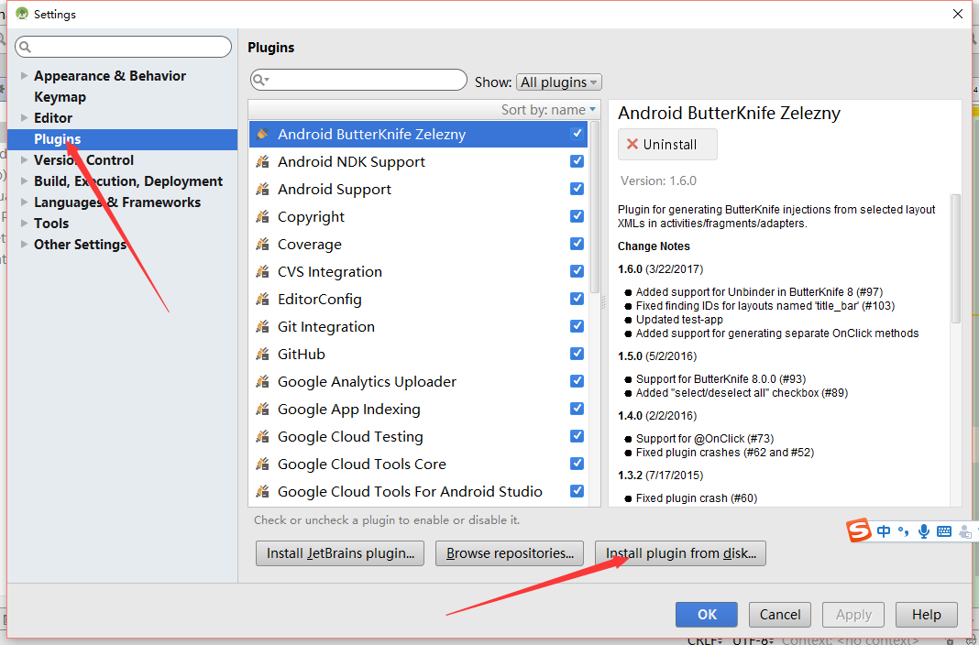Uncheck the Google Cloud Testing plugin
979x645 pixels.
(x=577, y=436)
